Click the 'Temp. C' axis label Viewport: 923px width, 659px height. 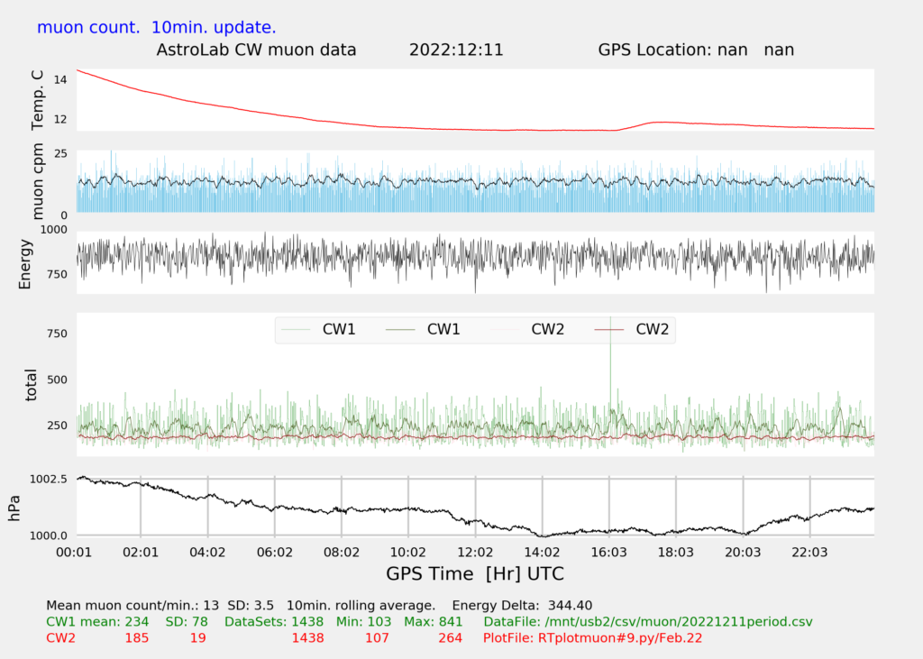(37, 100)
